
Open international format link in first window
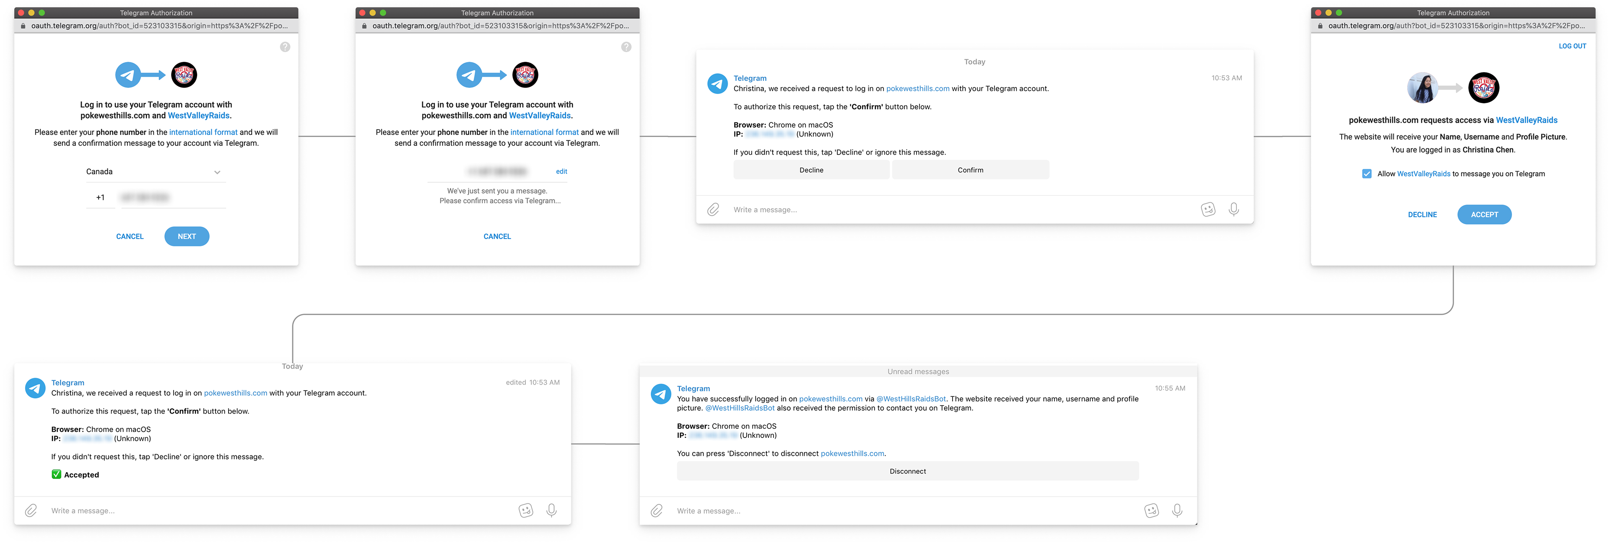(203, 132)
